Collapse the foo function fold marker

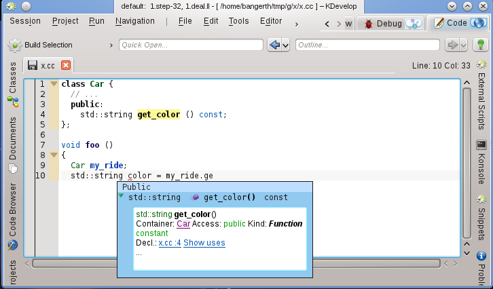tap(54, 155)
